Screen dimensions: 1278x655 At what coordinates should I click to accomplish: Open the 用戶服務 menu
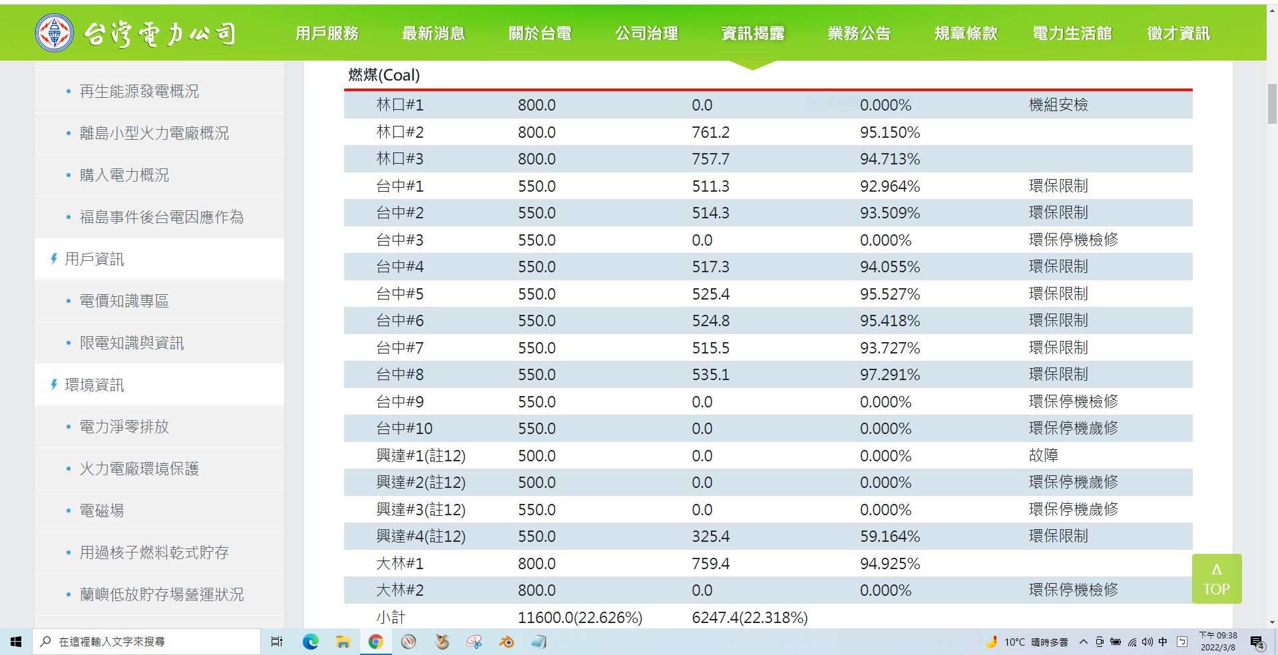coord(327,33)
